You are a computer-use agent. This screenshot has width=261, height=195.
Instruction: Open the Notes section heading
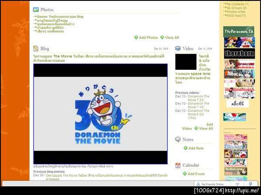(x=188, y=140)
